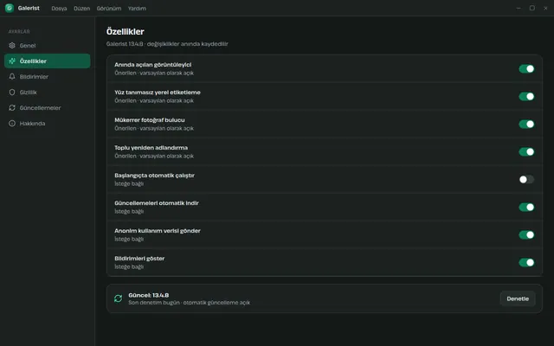
Task: Click 'Anonim kullanım verisi gönder' label
Action: tap(158, 231)
